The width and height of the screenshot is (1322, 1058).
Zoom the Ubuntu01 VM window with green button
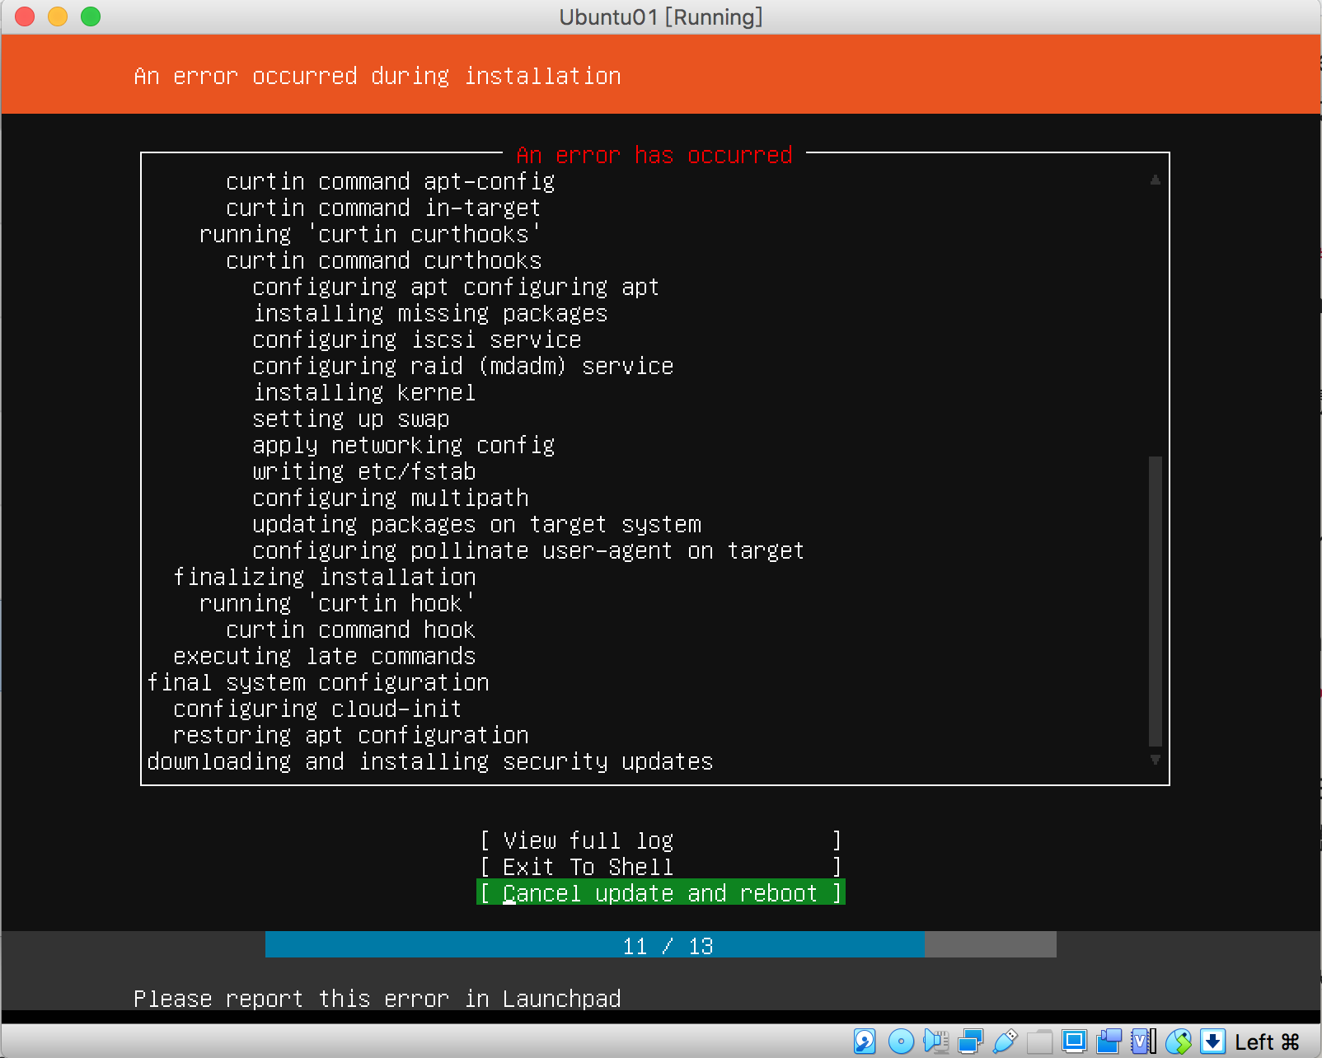(x=91, y=16)
